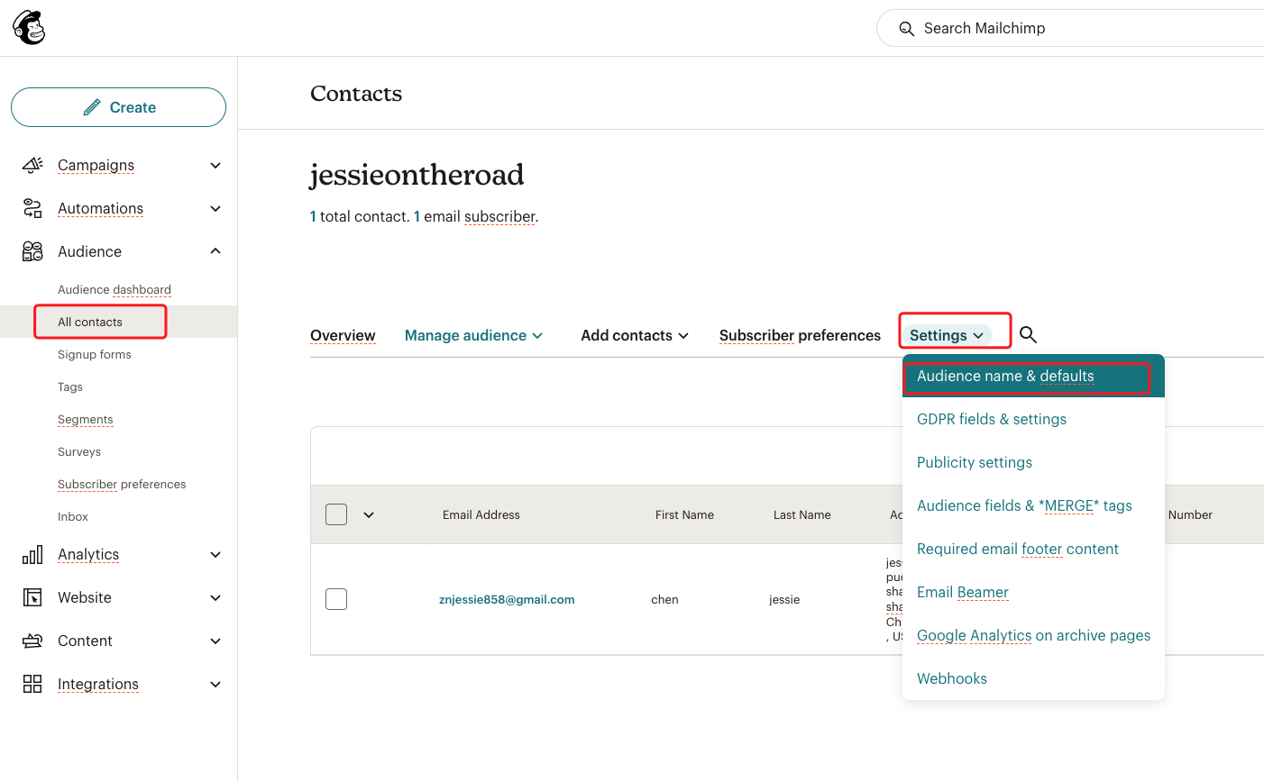Expand the Automations sidebar section chevron
Image resolution: width=1264 pixels, height=782 pixels.
tap(215, 208)
